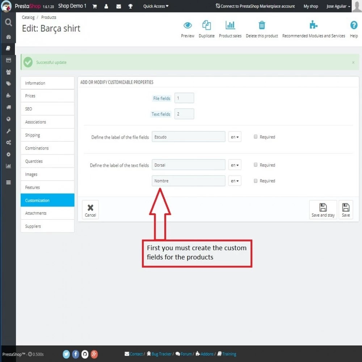Open Forum footer link

184,354
